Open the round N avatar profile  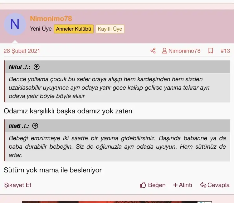pos(15,24)
